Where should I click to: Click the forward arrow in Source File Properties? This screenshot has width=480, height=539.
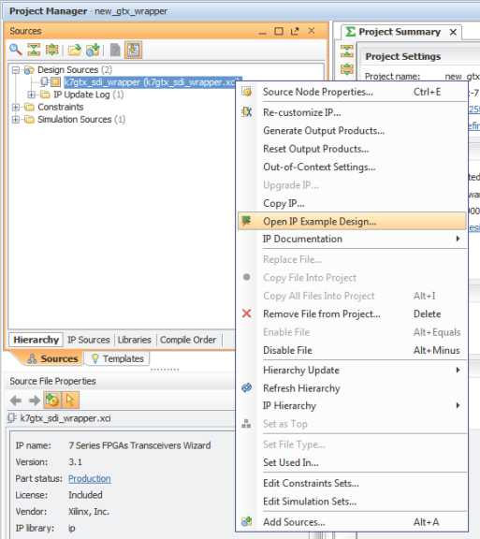pos(35,401)
